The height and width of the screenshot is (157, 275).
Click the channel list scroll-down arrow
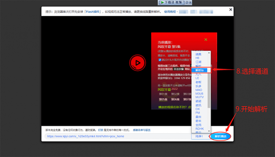click(209, 131)
